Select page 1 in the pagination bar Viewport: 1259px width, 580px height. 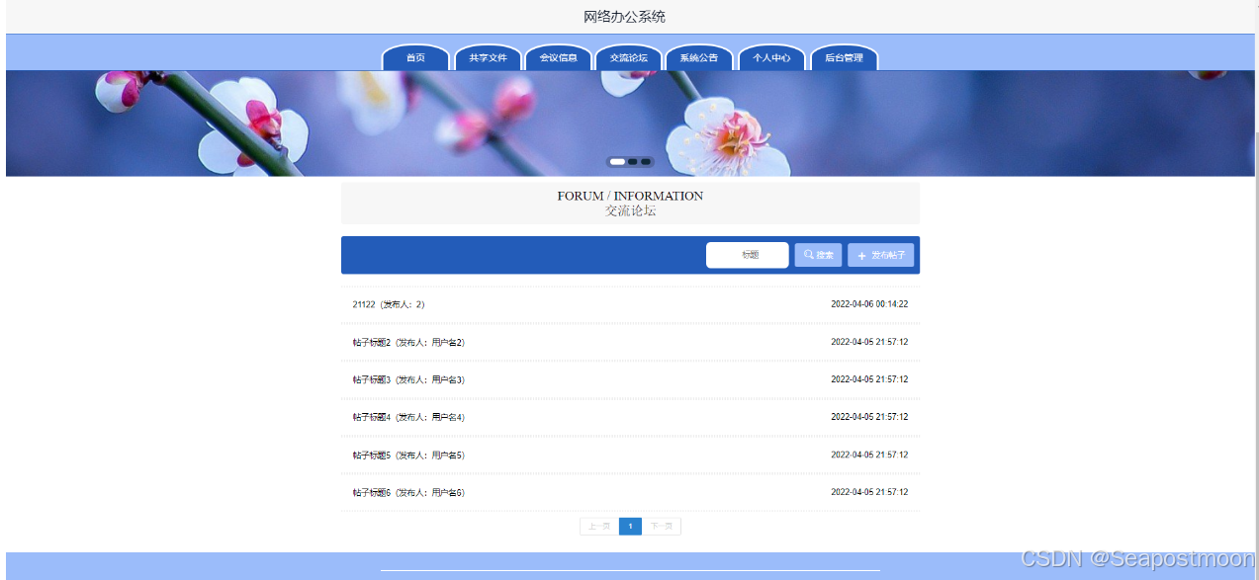(630, 526)
